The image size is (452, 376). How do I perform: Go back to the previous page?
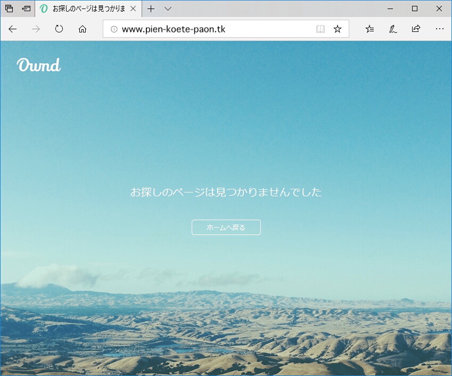point(13,29)
